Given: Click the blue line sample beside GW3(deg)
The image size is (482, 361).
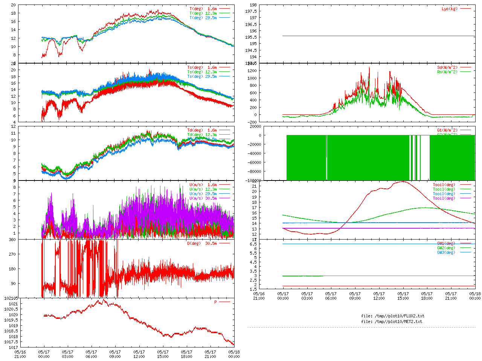Looking at the screenshot, I should point(465,252).
